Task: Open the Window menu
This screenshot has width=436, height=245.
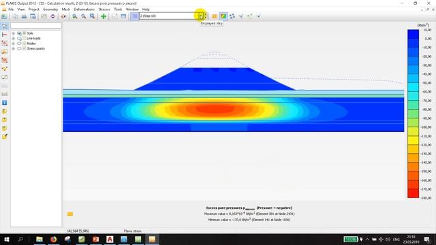Action: (132, 9)
